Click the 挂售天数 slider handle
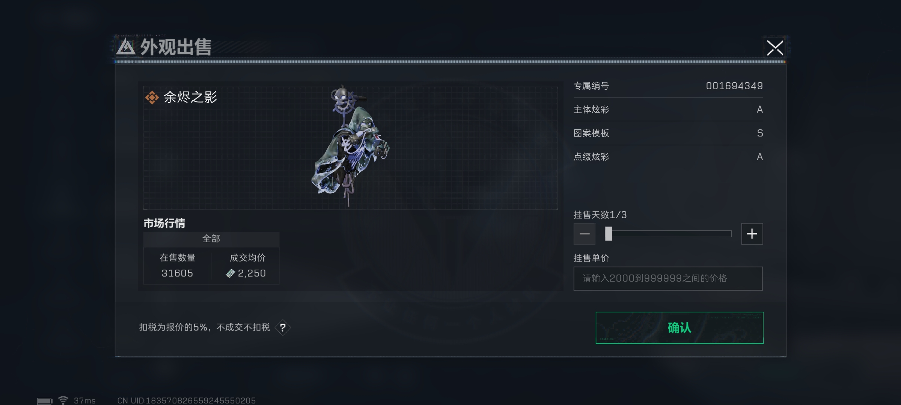 pyautogui.click(x=609, y=234)
